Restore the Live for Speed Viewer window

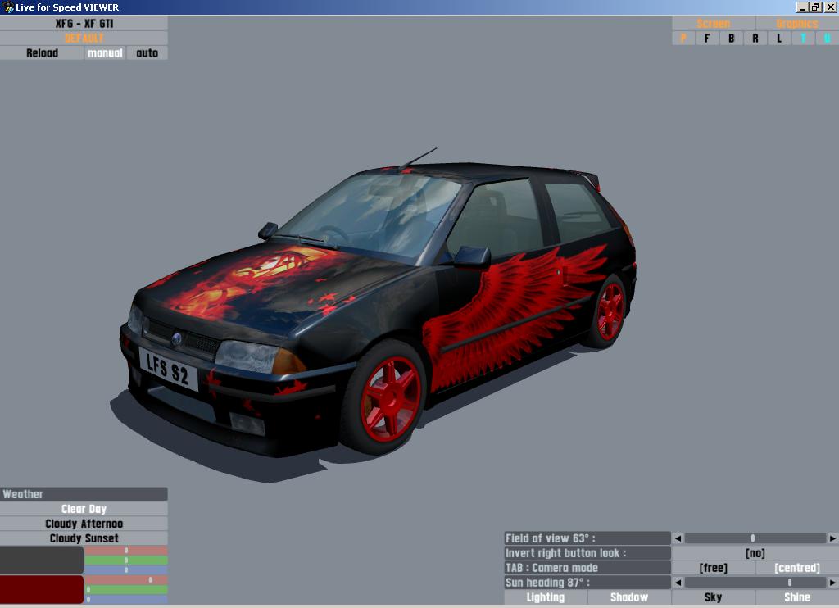click(815, 7)
